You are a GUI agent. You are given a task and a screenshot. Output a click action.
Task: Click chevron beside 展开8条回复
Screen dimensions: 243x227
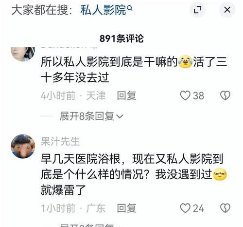pyautogui.click(x=120, y=116)
